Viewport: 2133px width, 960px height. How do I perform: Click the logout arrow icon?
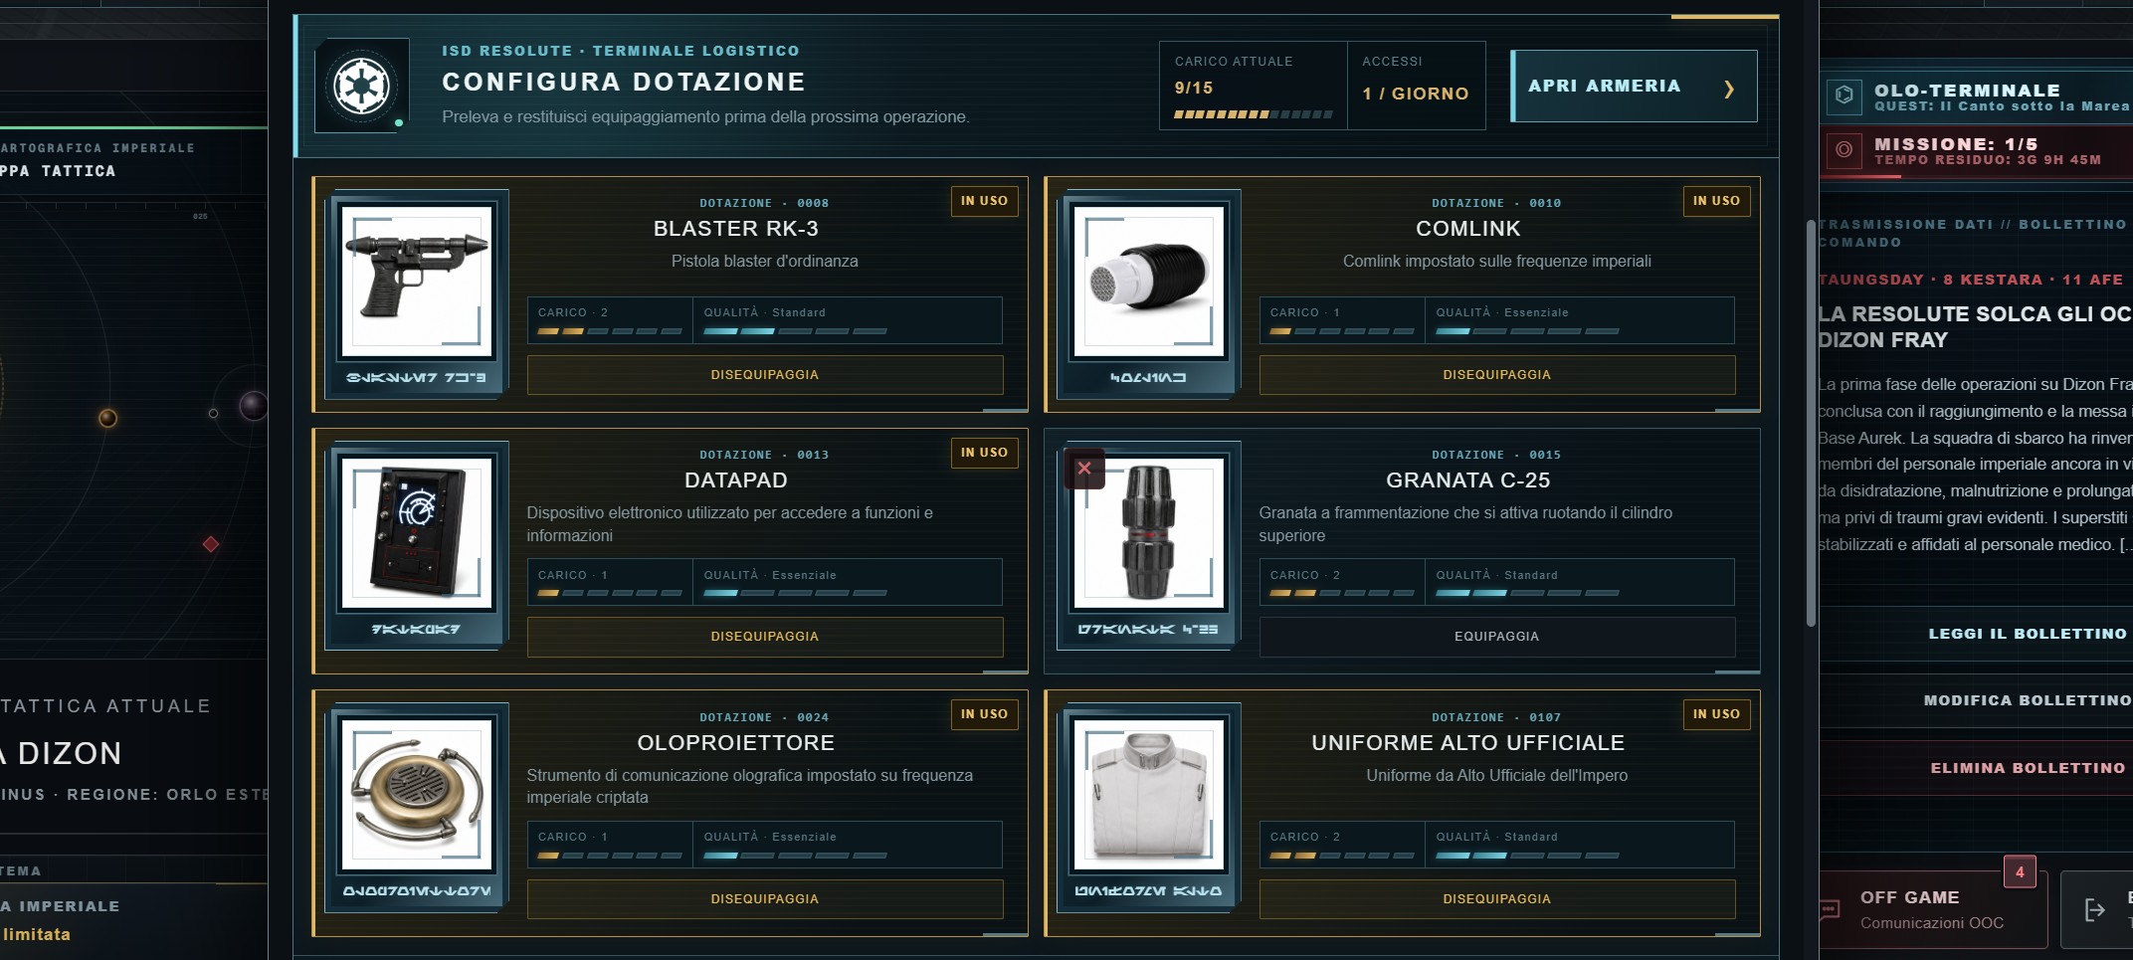(x=2094, y=909)
